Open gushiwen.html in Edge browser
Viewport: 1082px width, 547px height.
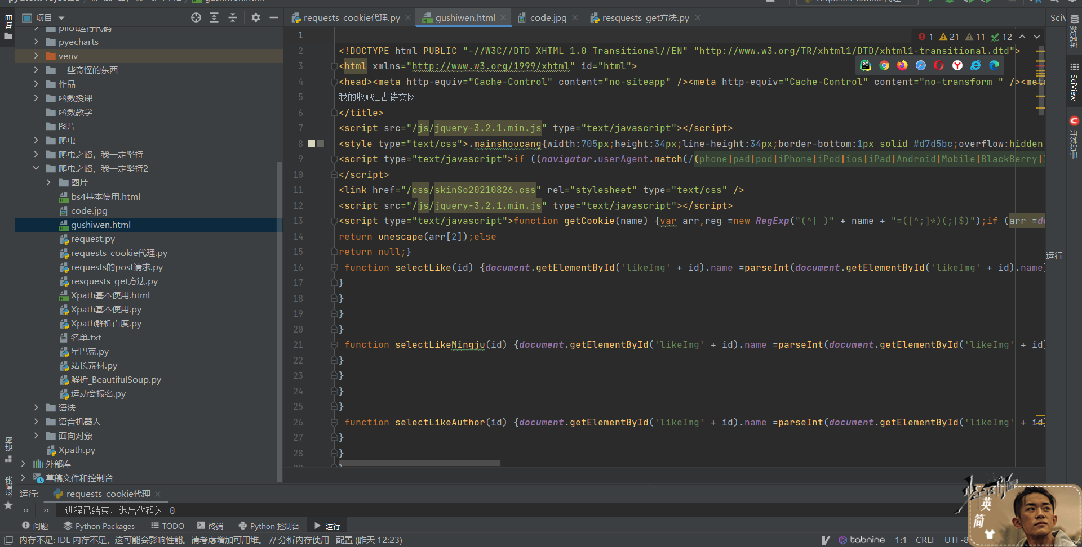tap(994, 65)
